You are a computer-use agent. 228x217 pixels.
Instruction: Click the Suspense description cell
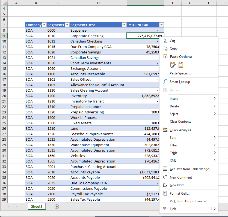pyautogui.click(x=98, y=30)
